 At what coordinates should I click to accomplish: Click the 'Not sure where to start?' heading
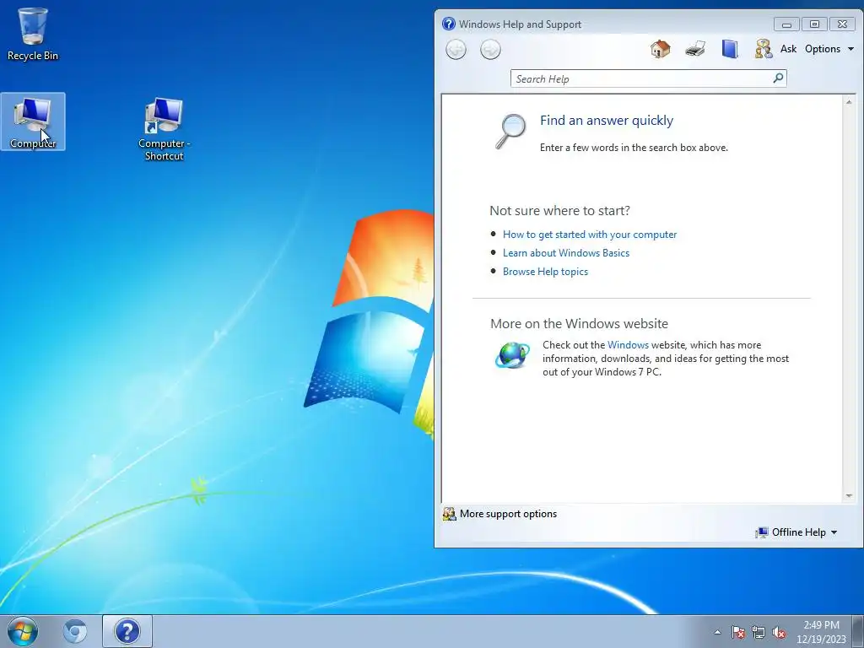click(x=560, y=210)
